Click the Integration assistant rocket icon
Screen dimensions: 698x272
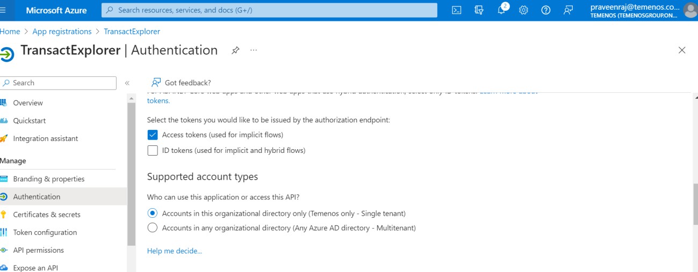pyautogui.click(x=3, y=138)
